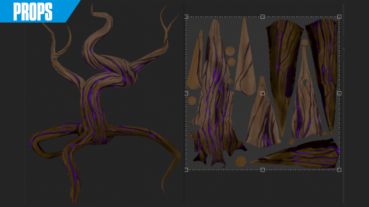Click the PROPS banner label
This screenshot has width=369, height=207.
point(33,12)
